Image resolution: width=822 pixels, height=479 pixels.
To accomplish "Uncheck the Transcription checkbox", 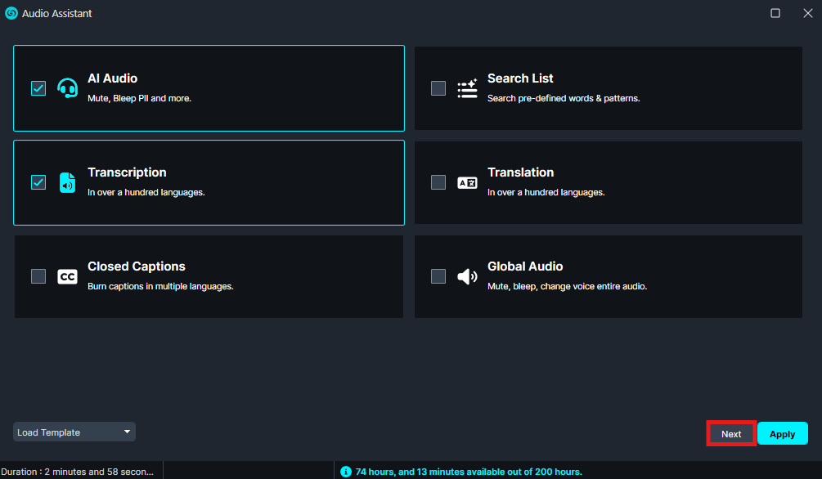I will click(38, 182).
